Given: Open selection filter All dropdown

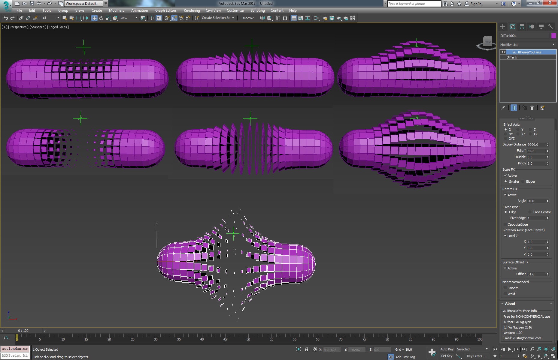Looking at the screenshot, I should pos(50,18).
